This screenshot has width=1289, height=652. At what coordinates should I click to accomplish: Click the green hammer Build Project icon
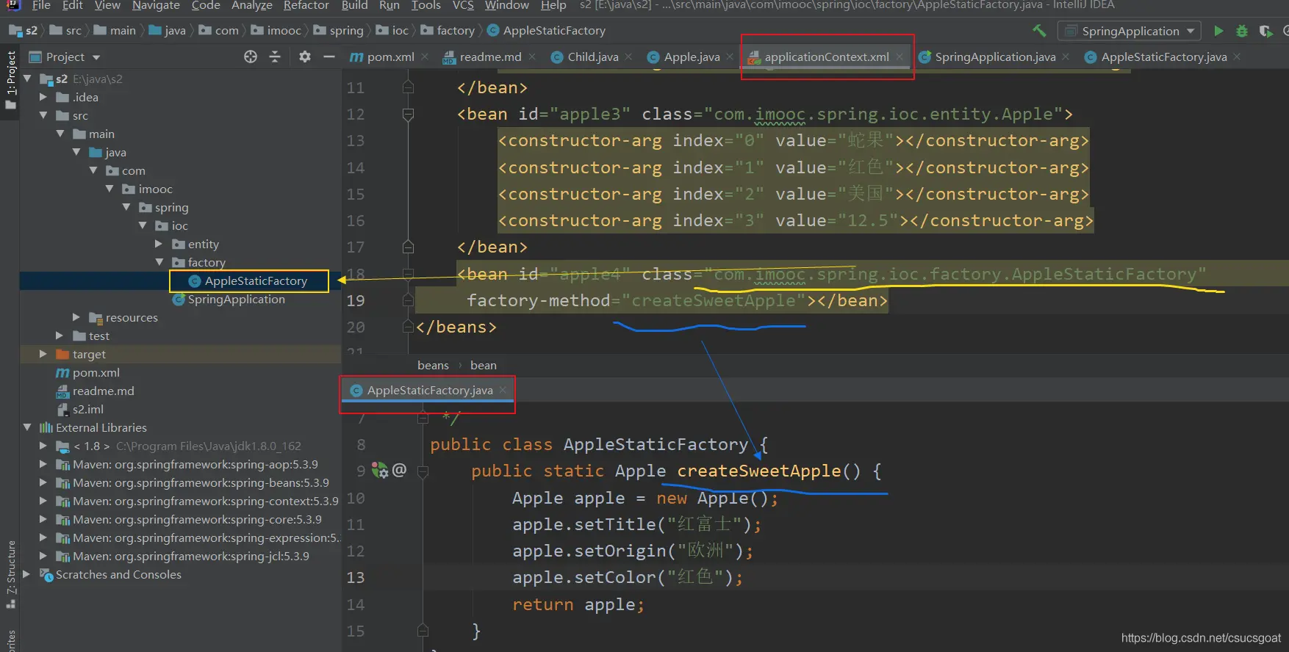click(x=1039, y=31)
